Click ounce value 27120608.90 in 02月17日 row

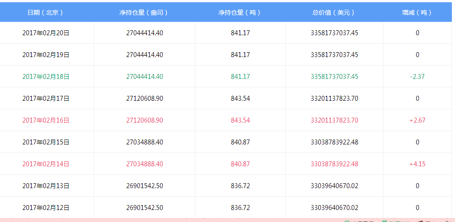tap(144, 99)
